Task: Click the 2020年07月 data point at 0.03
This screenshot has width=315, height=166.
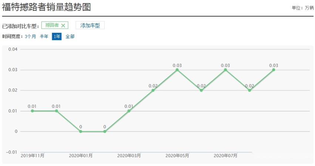Action: 226,70
